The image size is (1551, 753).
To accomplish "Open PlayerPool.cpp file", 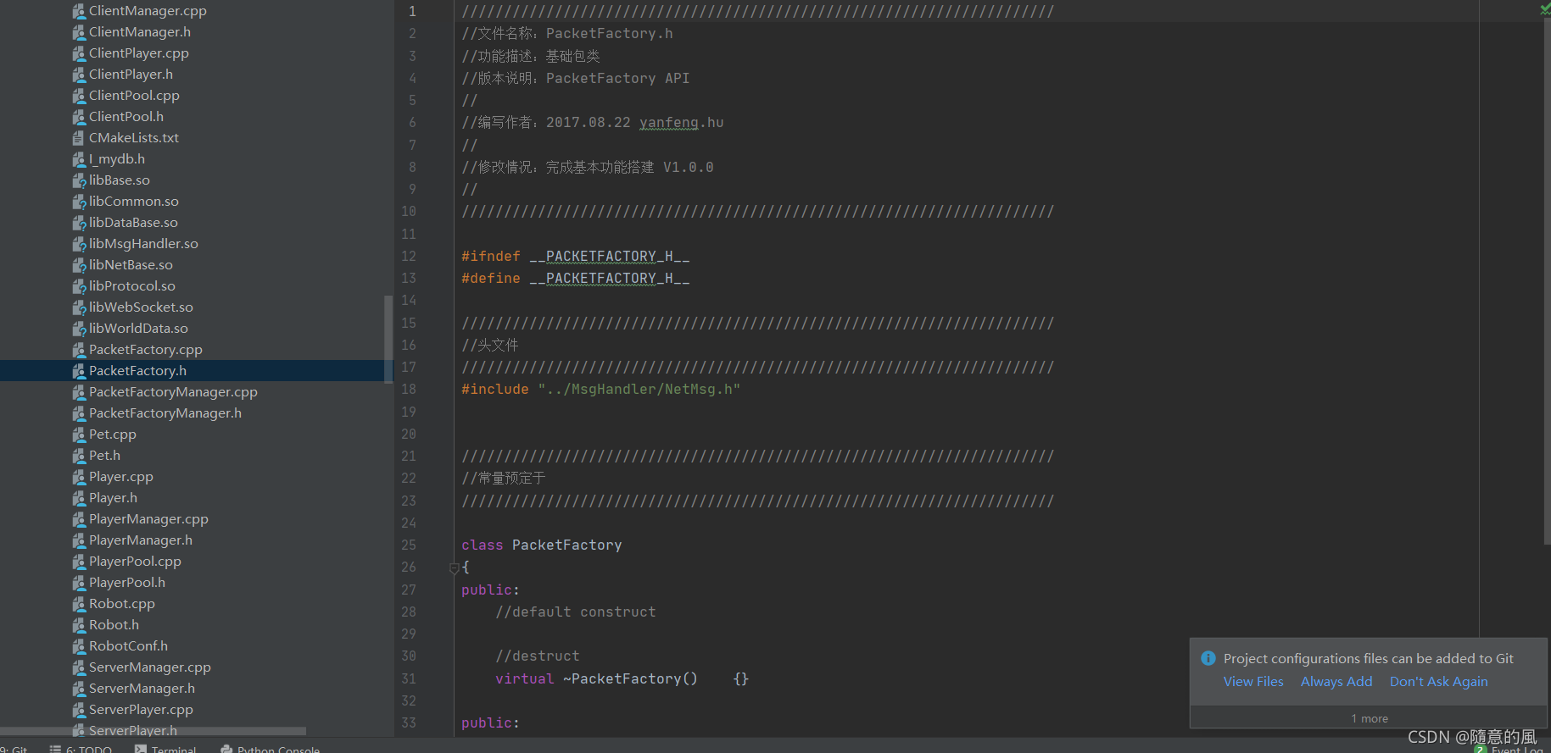I will 135,562.
